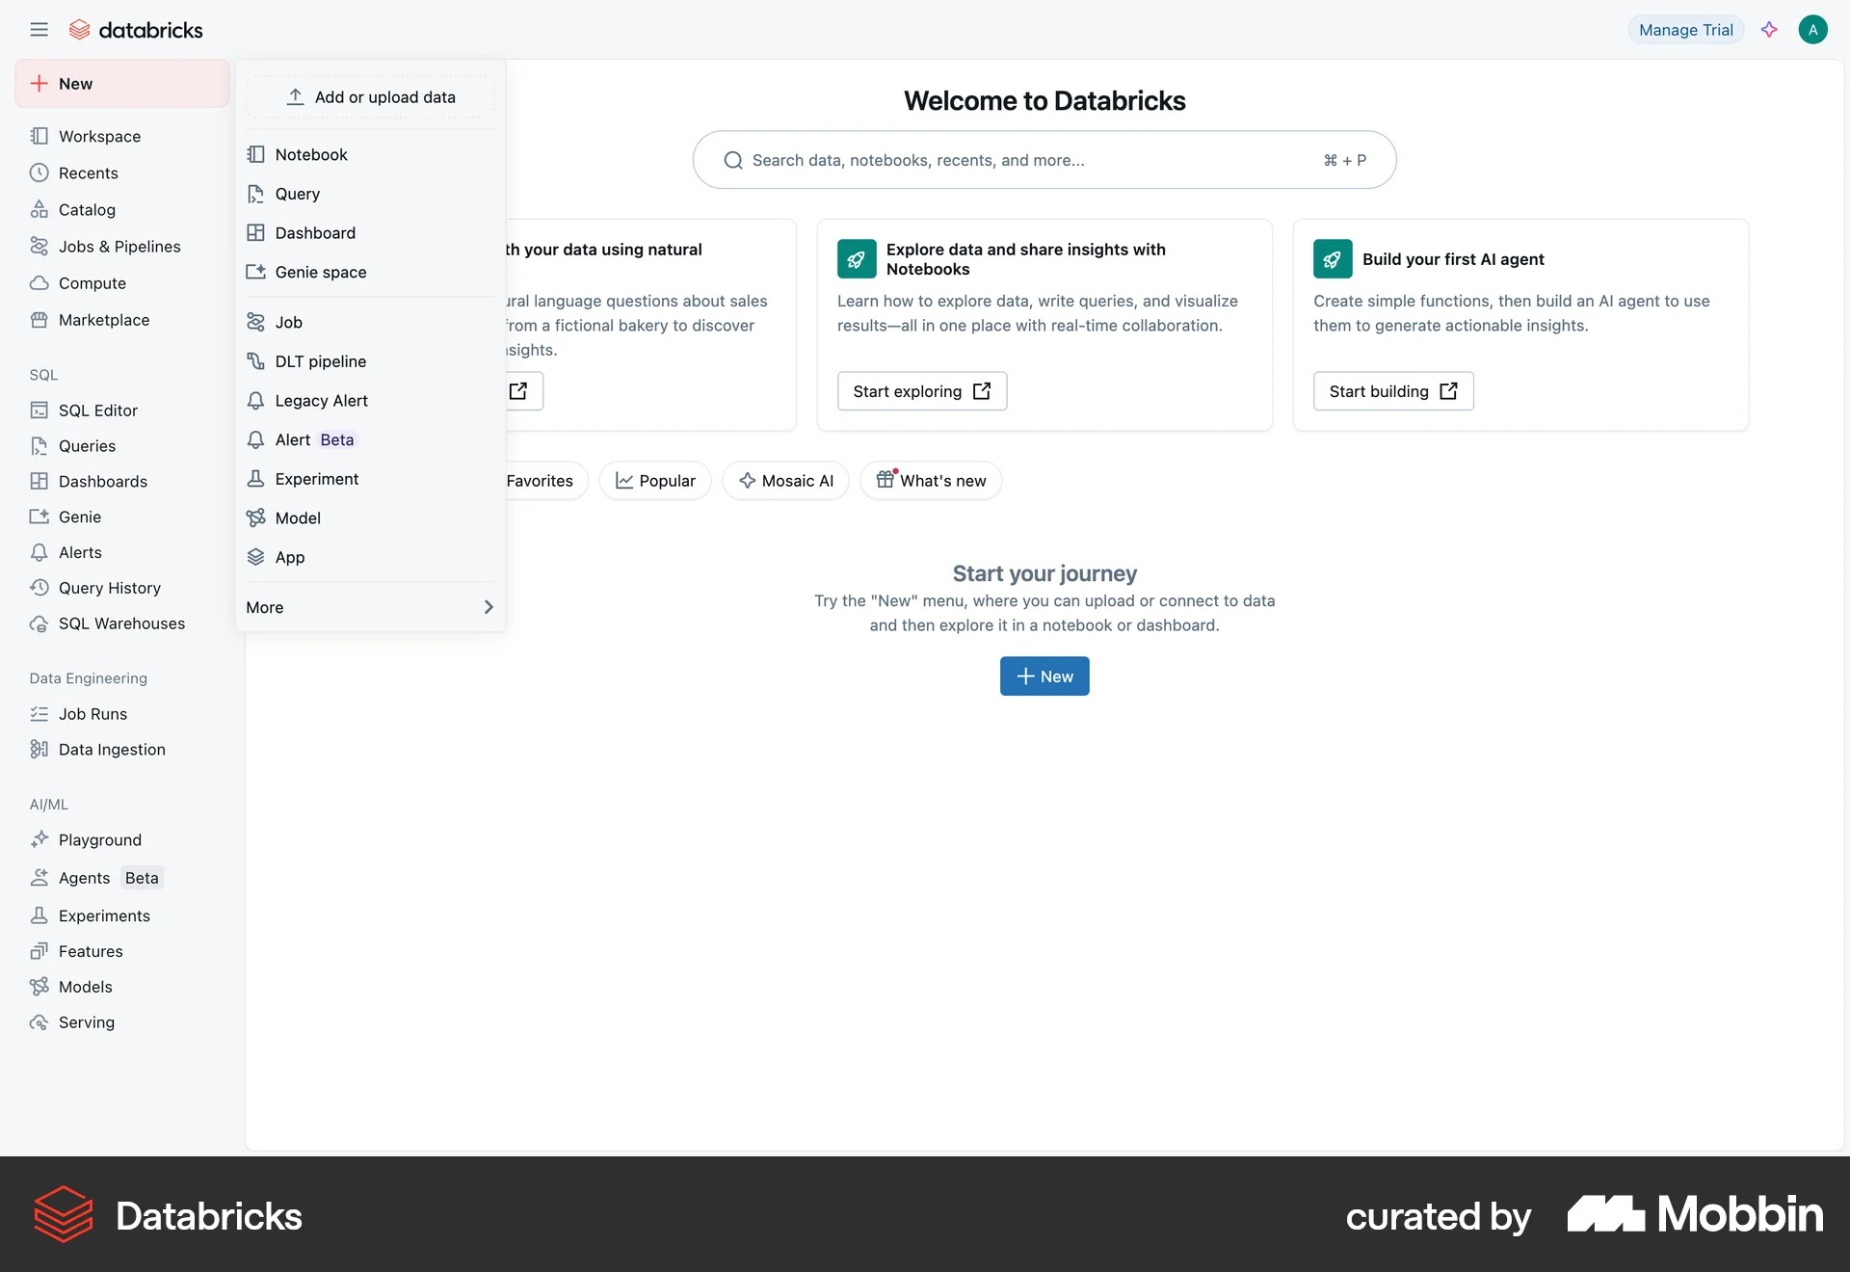The image size is (1850, 1272).
Task: Select Compute in the sidebar
Action: pos(92,282)
